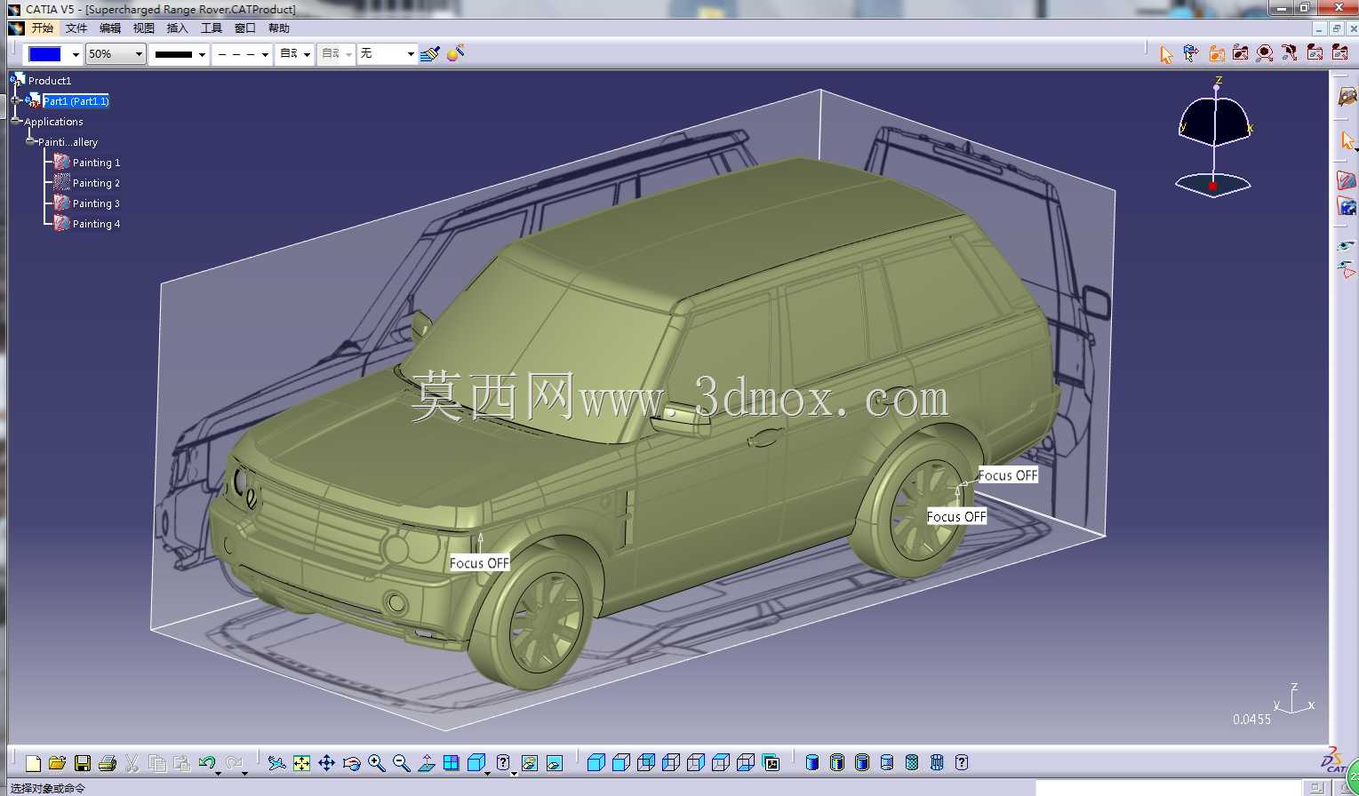This screenshot has height=796, width=1359.
Task: Click the 3D compass in the viewport
Action: (1214, 138)
